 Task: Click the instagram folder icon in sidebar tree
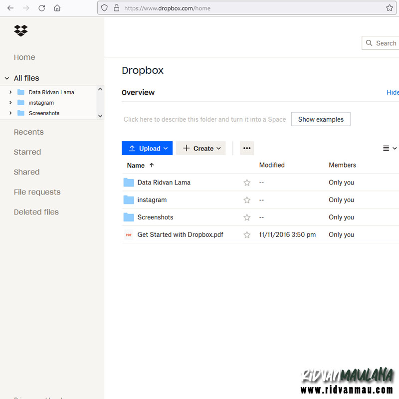[21, 103]
